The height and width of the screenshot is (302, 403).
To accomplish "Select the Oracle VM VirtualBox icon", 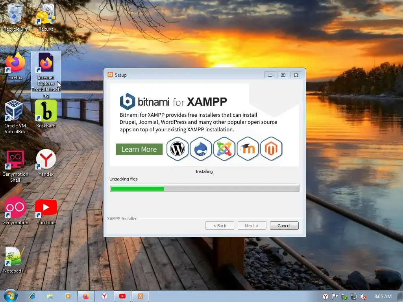I will (15, 117).
